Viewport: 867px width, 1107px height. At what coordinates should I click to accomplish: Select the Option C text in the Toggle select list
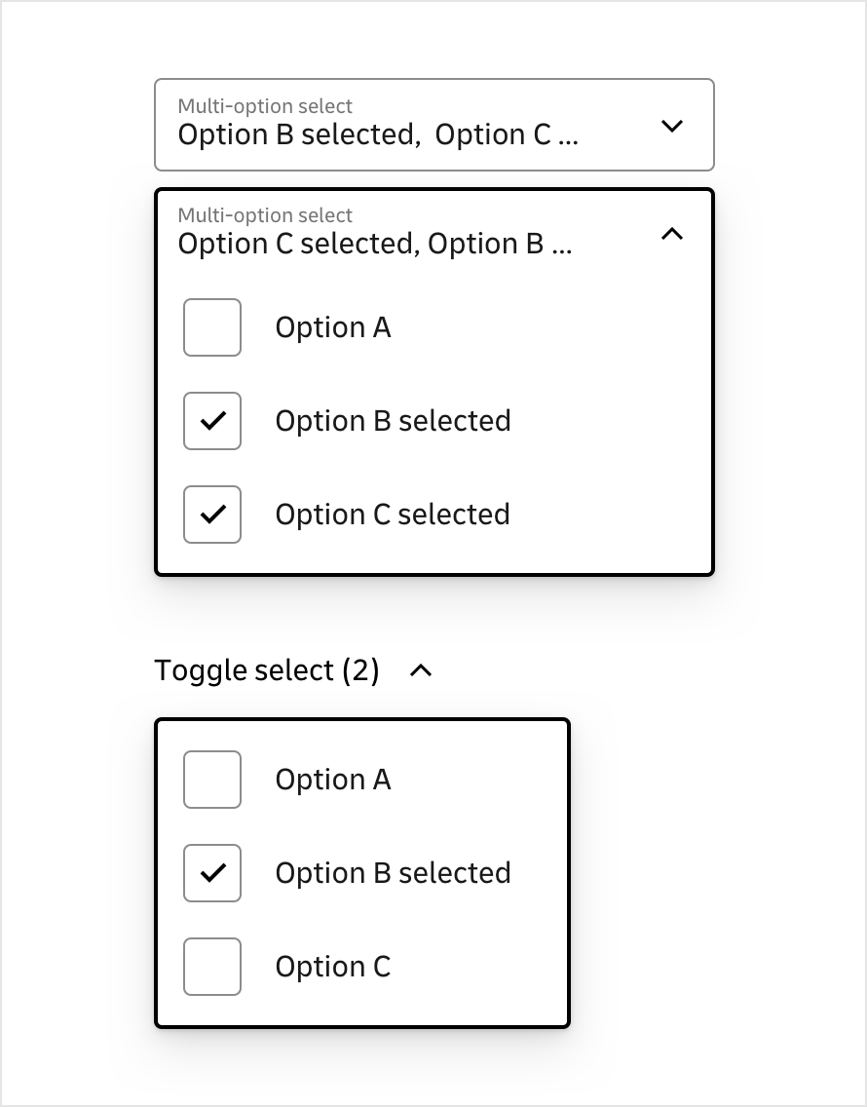[333, 967]
